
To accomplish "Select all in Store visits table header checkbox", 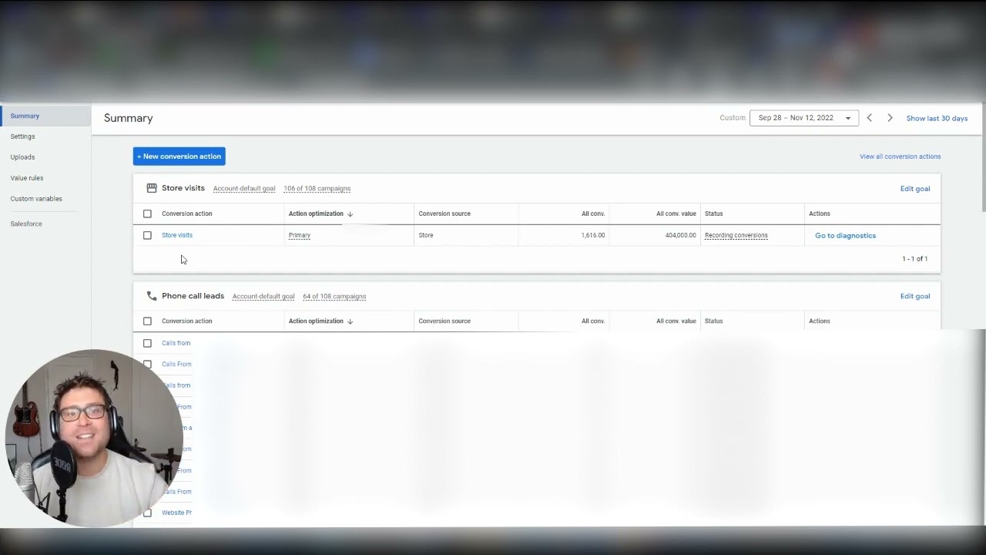I will click(x=147, y=214).
